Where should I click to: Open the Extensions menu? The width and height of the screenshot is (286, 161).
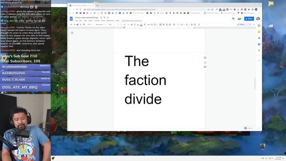[x=110, y=21]
